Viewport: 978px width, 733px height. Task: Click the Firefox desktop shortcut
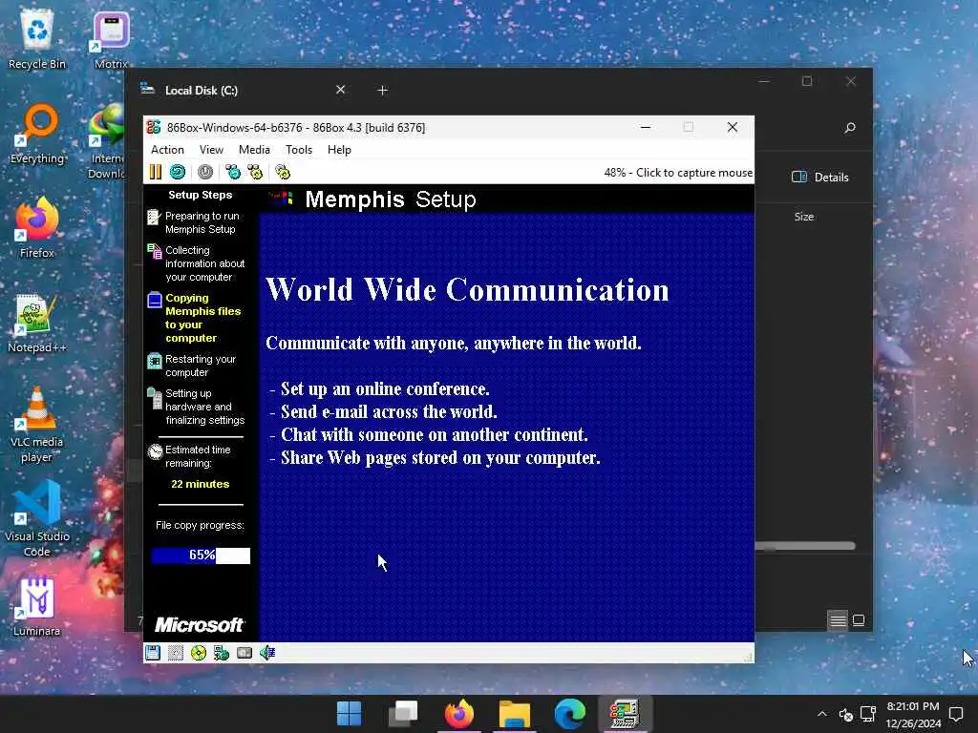37,228
